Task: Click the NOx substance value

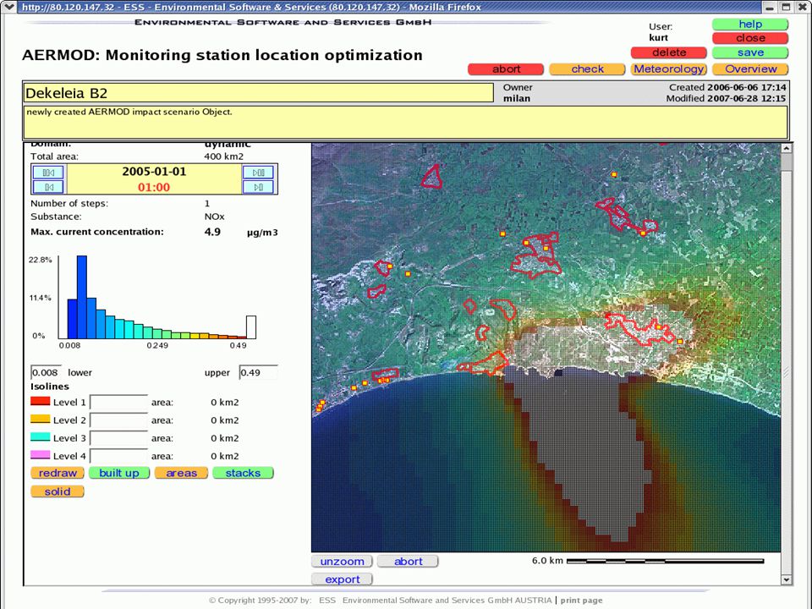Action: pyautogui.click(x=214, y=217)
